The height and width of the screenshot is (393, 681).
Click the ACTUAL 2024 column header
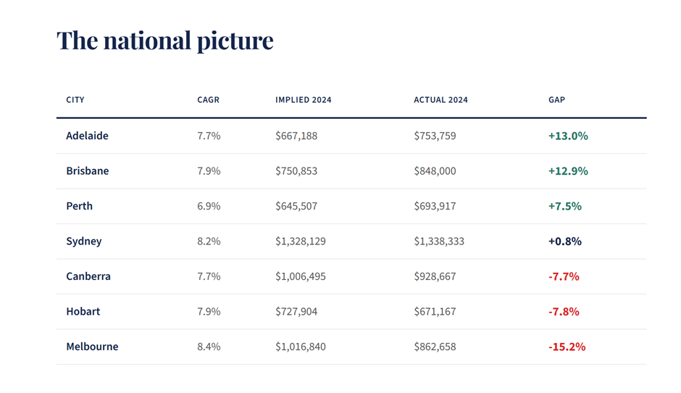pyautogui.click(x=440, y=100)
